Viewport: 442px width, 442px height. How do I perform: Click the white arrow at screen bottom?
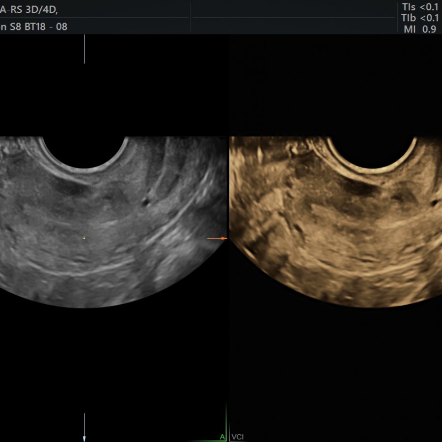[x=84, y=435]
